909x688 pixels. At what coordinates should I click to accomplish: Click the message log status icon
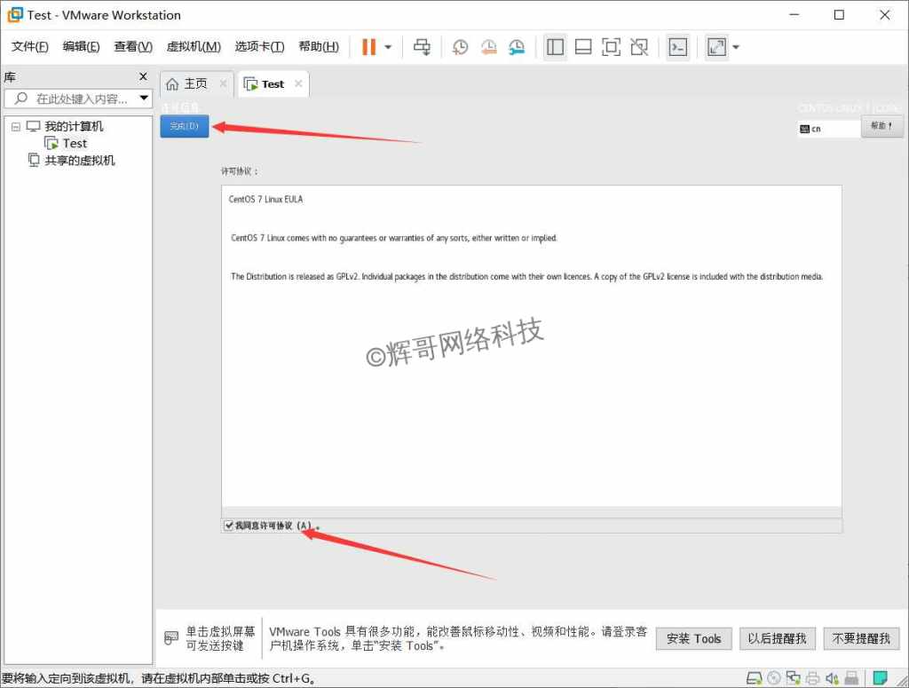click(x=880, y=677)
